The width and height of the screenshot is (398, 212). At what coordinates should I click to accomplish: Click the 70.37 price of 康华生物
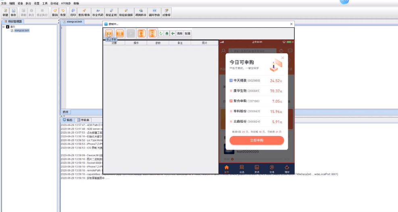[276, 91]
